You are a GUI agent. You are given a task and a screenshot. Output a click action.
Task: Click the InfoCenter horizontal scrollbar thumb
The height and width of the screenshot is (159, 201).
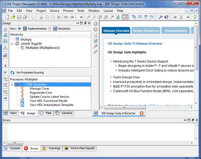(x=125, y=107)
